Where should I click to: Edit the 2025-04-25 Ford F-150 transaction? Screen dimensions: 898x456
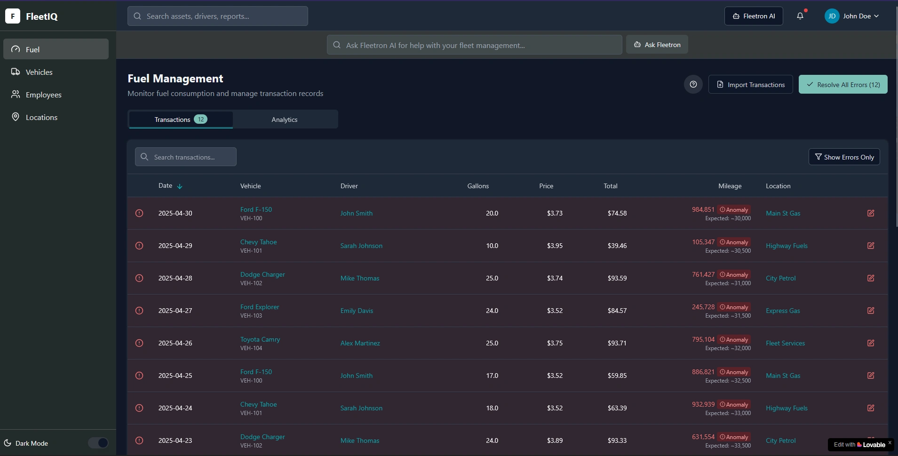click(871, 376)
